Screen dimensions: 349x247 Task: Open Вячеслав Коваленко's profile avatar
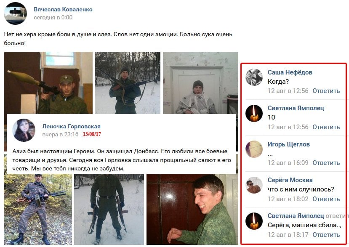click(15, 13)
